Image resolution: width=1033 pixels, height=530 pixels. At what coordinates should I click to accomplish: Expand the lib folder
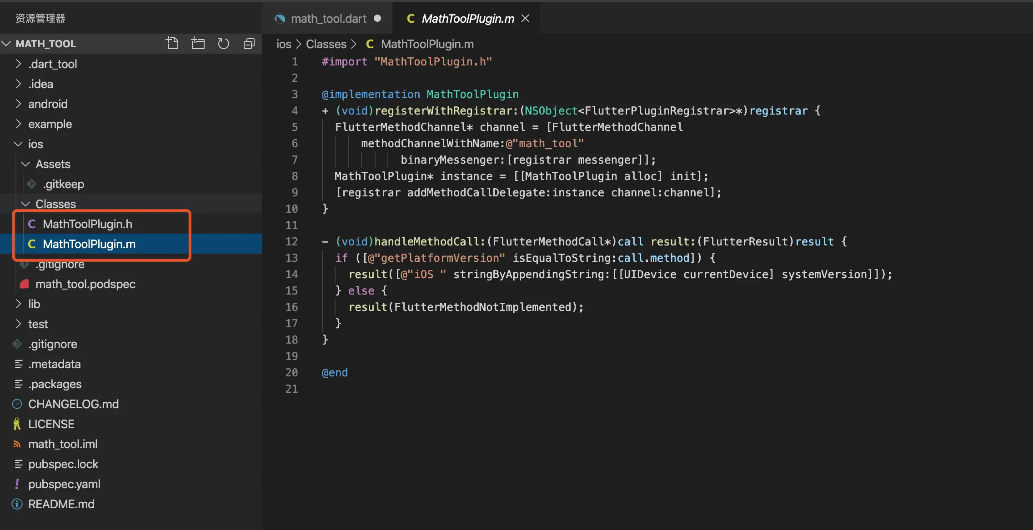pos(34,304)
